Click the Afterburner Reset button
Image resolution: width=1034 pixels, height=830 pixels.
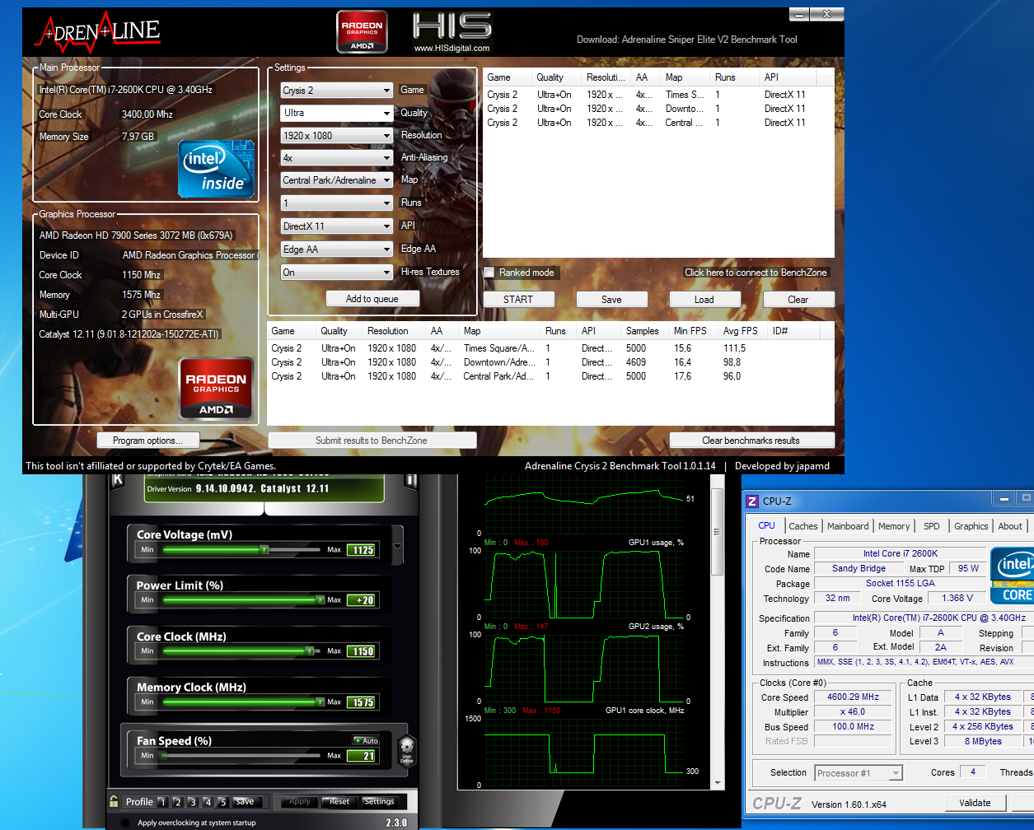click(339, 801)
